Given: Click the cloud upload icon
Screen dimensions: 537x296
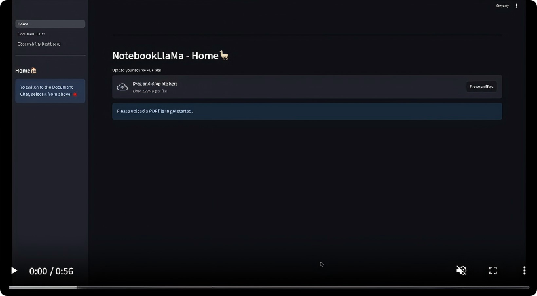Looking at the screenshot, I should pyautogui.click(x=122, y=87).
